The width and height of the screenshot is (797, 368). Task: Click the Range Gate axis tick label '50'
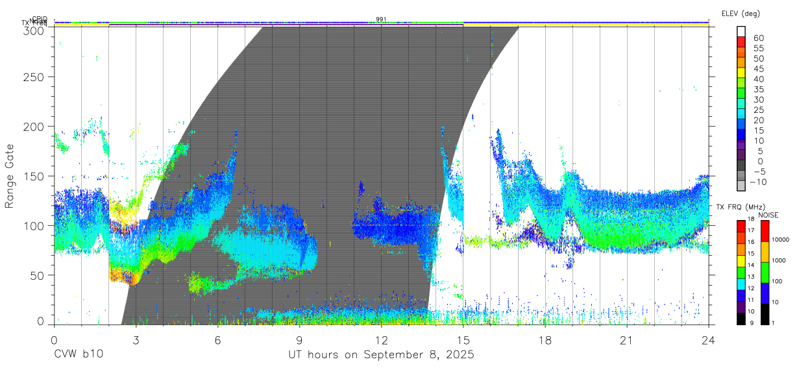pyautogui.click(x=38, y=275)
